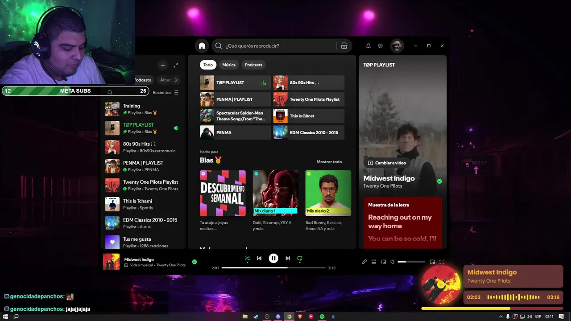Open lyrics with microphone icon

364,262
